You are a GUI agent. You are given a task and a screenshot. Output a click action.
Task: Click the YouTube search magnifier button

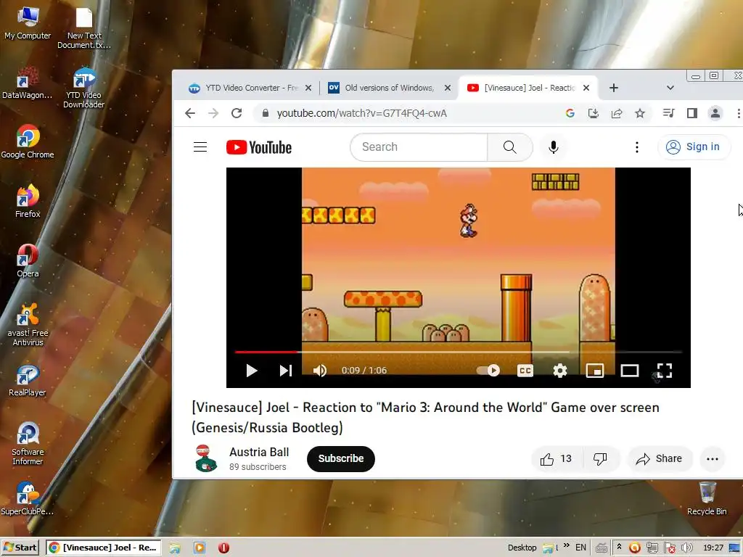(510, 147)
